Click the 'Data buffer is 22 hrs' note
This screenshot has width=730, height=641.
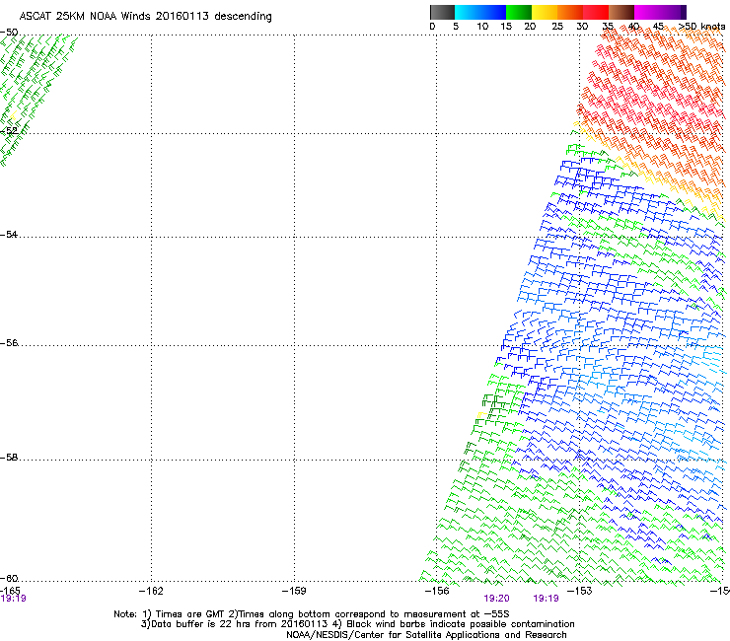[x=357, y=624]
